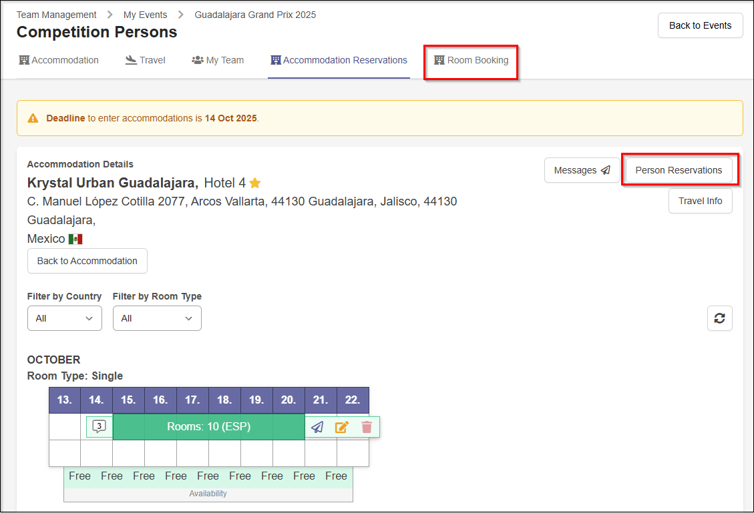754x513 pixels.
Task: Navigate to My Events breadcrumb link
Action: [145, 15]
